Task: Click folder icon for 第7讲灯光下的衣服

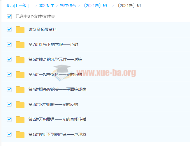Action: pos(20,44)
